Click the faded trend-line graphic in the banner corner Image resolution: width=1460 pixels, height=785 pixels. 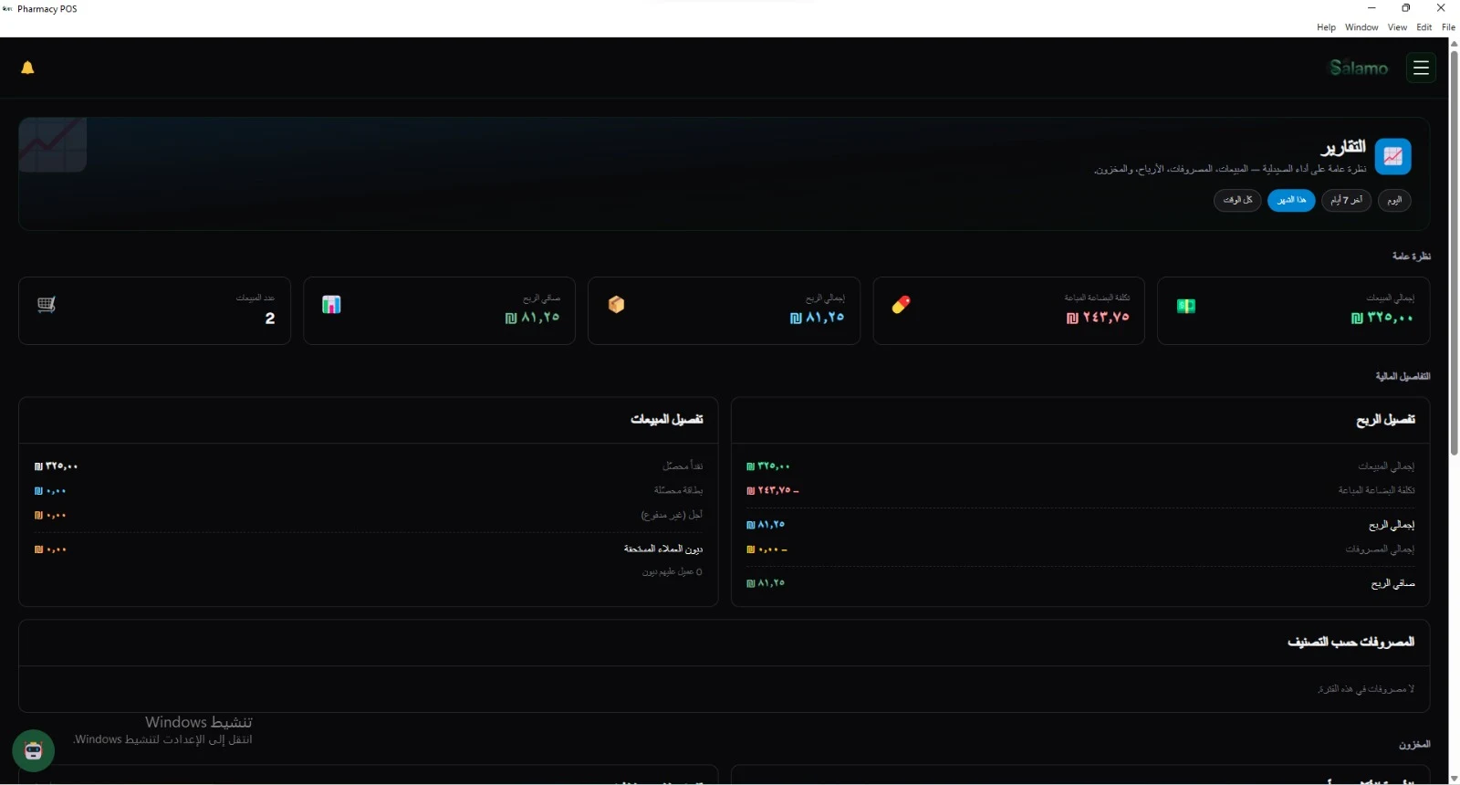pyautogui.click(x=53, y=145)
